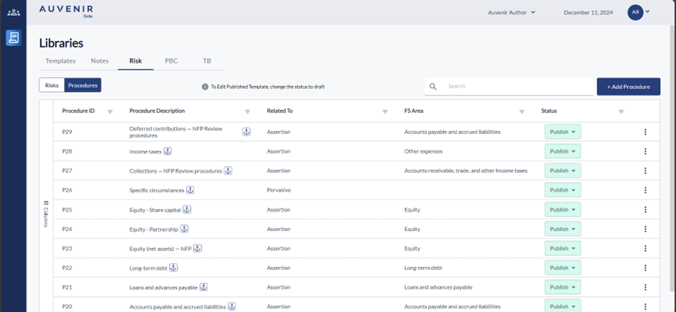The image size is (676, 312).
Task: Click into the Search input field
Action: [x=507, y=87]
